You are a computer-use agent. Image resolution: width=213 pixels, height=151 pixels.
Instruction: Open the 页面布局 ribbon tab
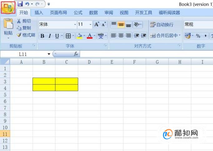pyautogui.click(x=58, y=12)
